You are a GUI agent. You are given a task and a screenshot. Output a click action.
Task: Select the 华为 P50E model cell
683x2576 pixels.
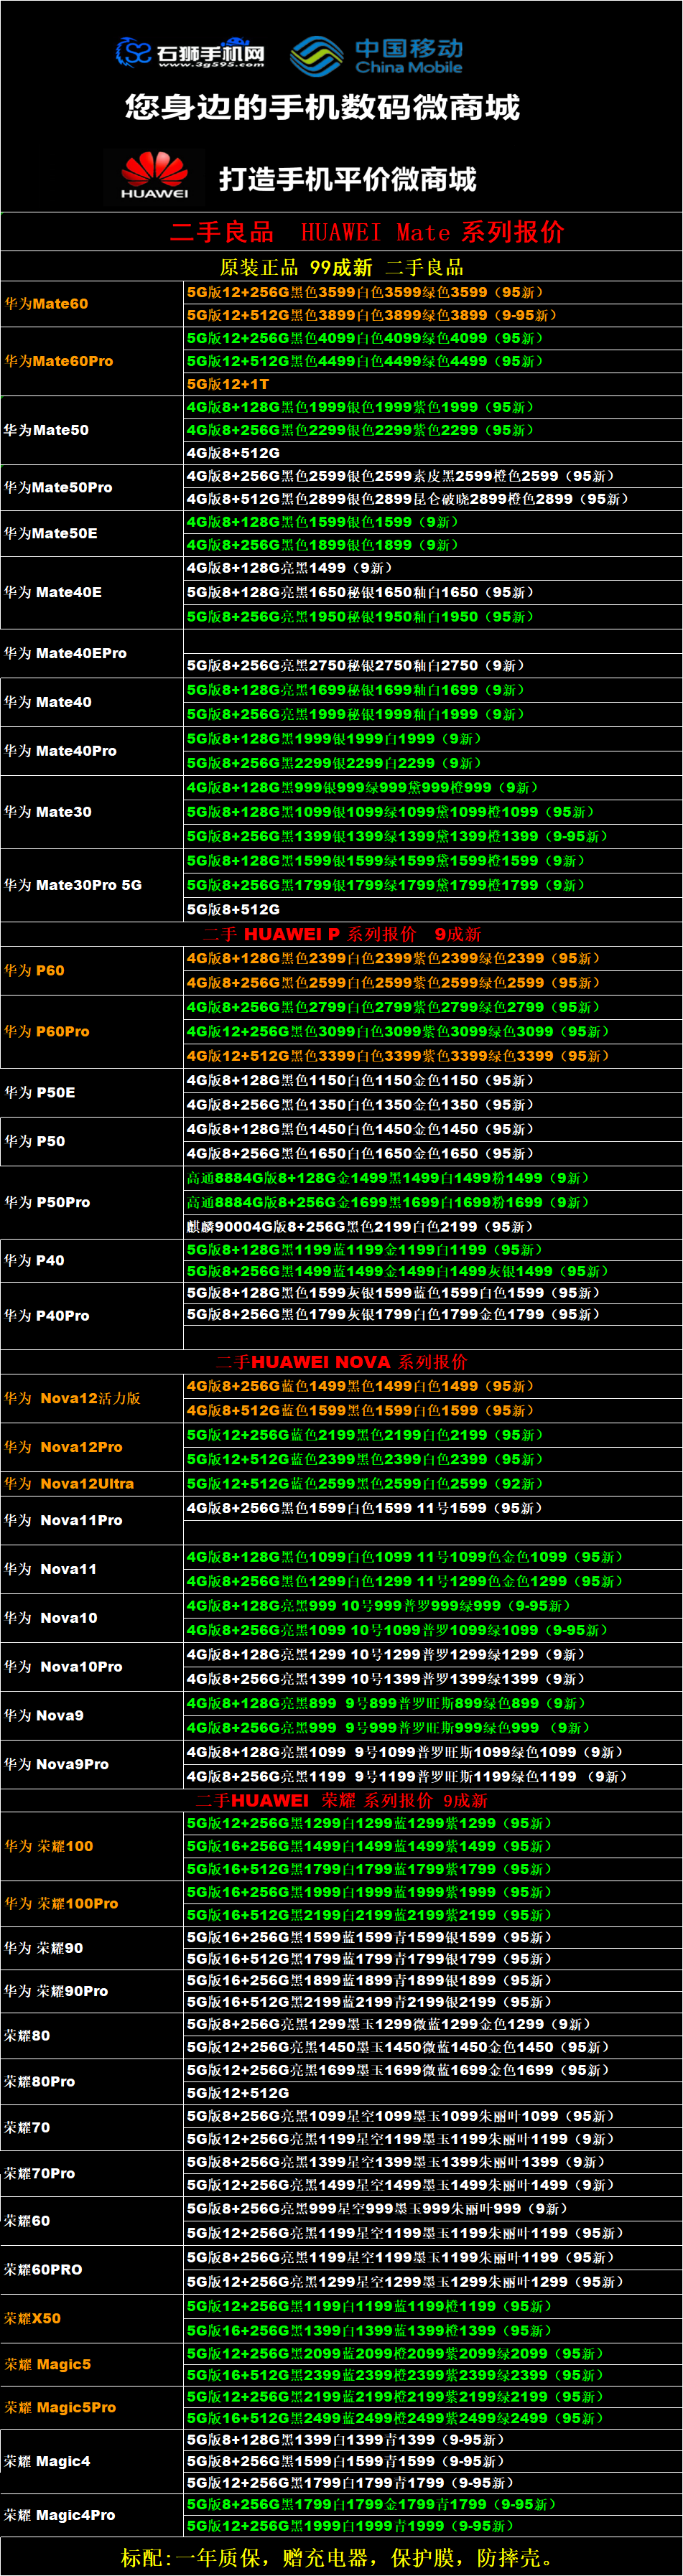[x=92, y=1093]
